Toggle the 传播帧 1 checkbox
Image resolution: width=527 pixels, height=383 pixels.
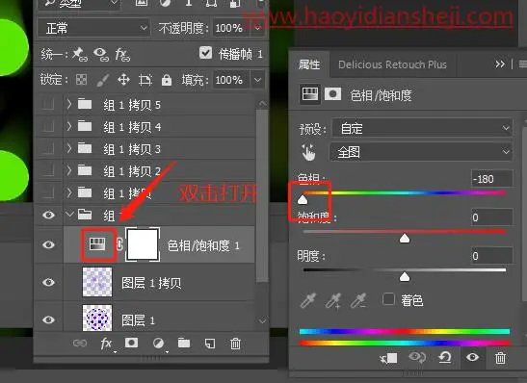pos(205,53)
